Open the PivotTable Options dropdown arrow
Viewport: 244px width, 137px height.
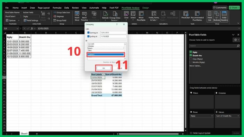tap(19, 20)
